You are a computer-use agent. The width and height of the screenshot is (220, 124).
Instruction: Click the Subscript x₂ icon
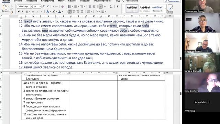pos(37,12)
